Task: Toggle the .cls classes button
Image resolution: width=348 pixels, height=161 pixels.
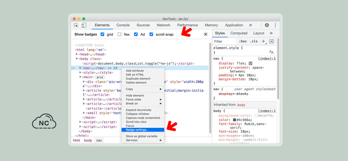Action: coord(254,41)
